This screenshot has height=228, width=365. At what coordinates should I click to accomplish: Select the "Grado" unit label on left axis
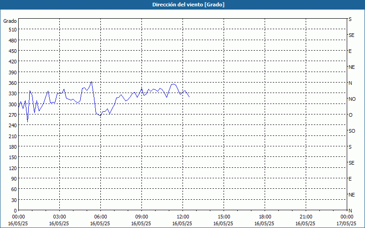click(10, 21)
